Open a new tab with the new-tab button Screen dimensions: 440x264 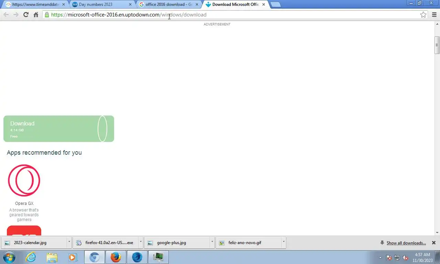(275, 5)
